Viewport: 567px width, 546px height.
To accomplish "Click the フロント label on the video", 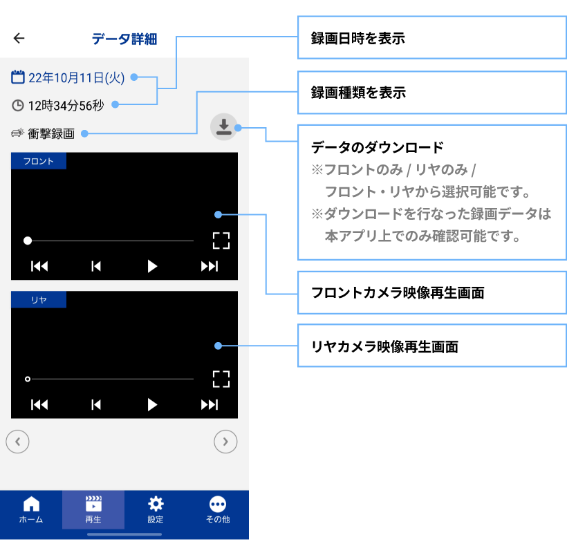I will pos(39,161).
